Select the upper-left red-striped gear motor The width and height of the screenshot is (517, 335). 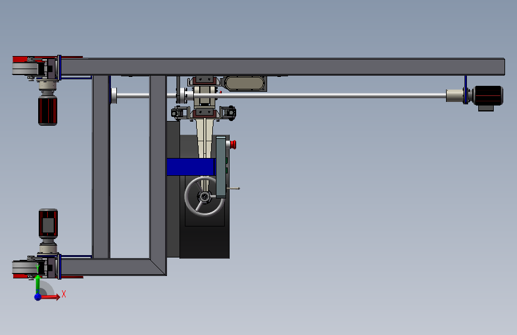point(48,110)
